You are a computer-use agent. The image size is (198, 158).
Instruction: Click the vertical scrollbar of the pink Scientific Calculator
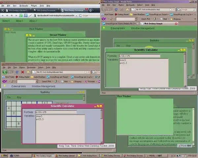point(101,126)
